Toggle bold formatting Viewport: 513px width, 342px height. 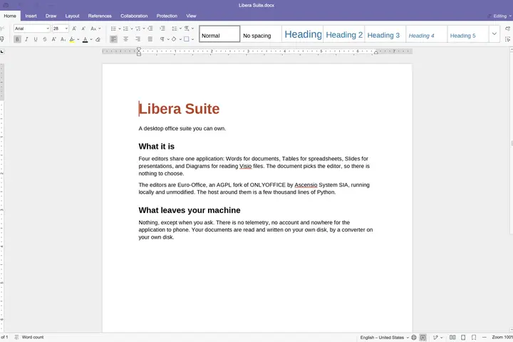click(x=17, y=39)
